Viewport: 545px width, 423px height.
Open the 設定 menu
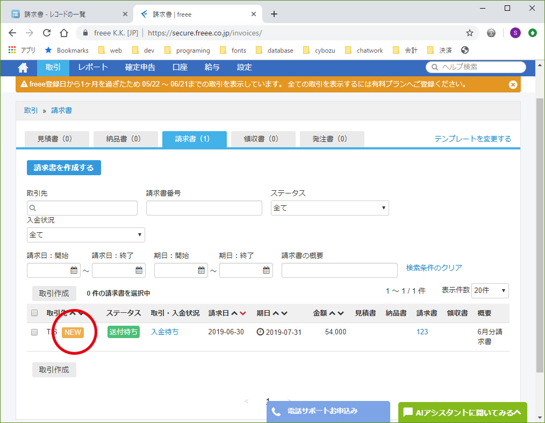tap(245, 67)
